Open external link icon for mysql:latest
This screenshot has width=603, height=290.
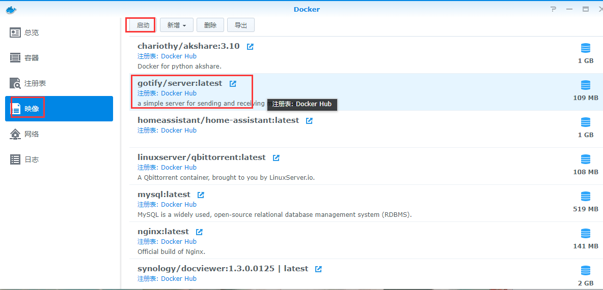(201, 195)
